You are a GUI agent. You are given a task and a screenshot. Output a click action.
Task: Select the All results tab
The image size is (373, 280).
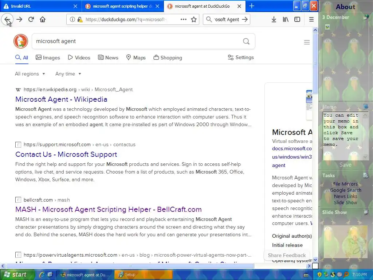[21, 58]
